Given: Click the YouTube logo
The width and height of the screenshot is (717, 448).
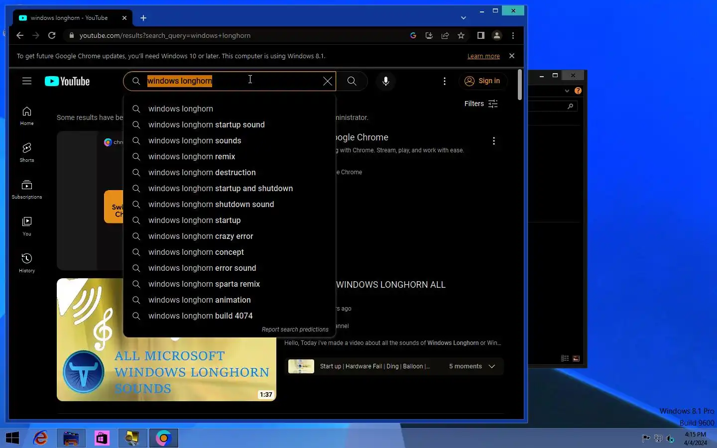Looking at the screenshot, I should (67, 81).
